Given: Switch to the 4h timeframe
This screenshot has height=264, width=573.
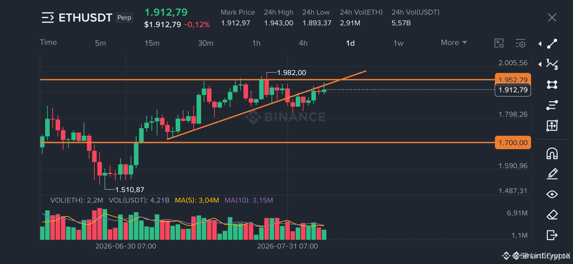Looking at the screenshot, I should point(303,43).
